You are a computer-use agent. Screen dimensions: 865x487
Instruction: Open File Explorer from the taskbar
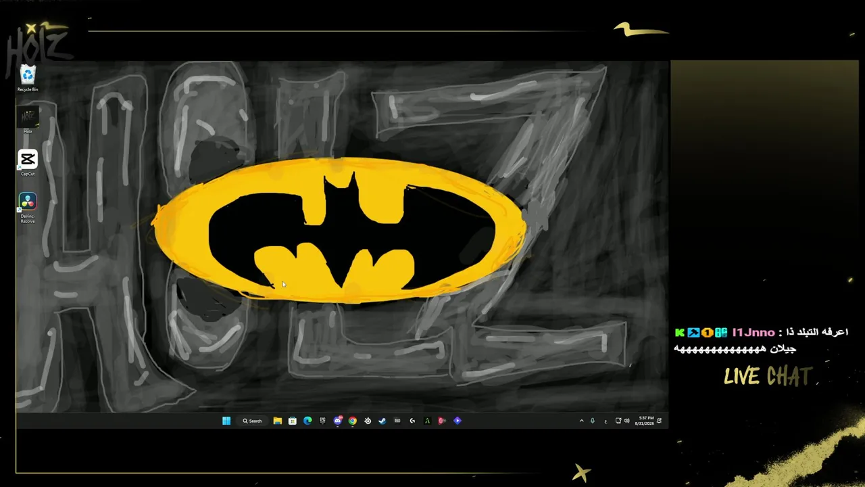tap(277, 421)
